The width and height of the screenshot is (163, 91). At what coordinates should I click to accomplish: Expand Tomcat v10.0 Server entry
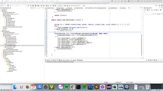[x=46, y=62]
